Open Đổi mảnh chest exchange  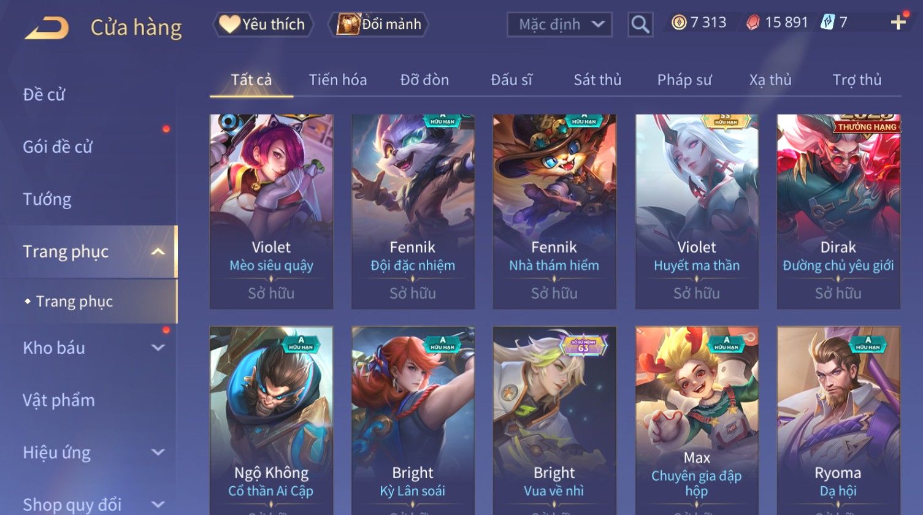tap(379, 25)
